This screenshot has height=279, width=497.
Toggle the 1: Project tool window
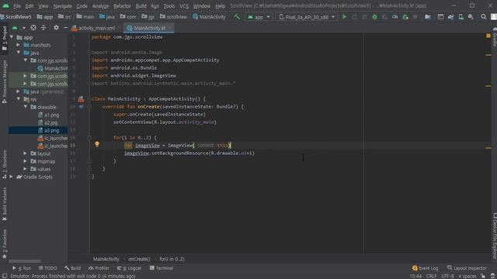point(5,38)
